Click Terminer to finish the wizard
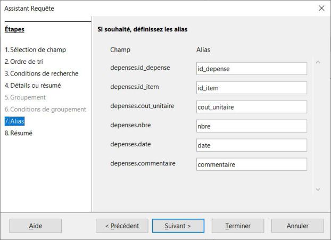 (238, 226)
